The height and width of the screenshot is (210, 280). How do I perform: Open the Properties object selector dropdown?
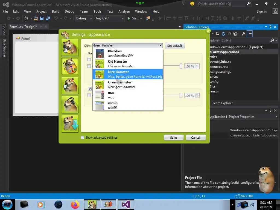point(276,117)
